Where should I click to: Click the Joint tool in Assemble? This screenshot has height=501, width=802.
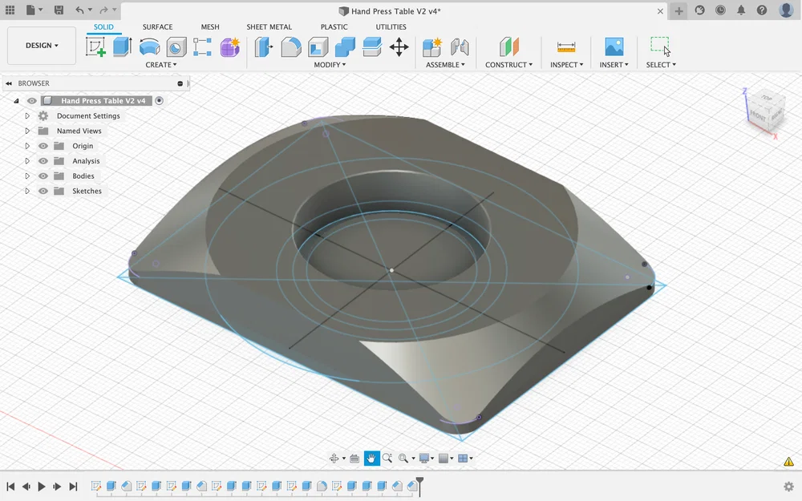pyautogui.click(x=460, y=46)
